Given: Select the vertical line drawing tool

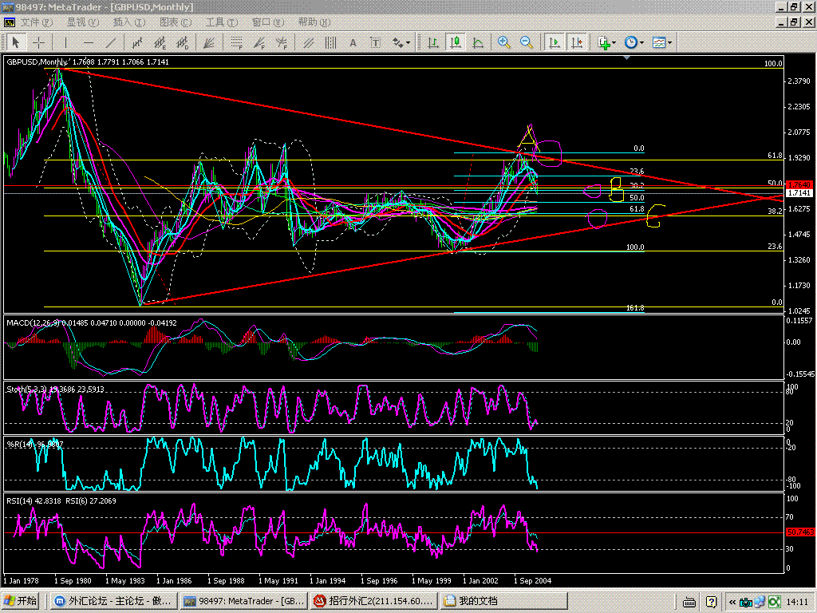Looking at the screenshot, I should click(x=66, y=42).
